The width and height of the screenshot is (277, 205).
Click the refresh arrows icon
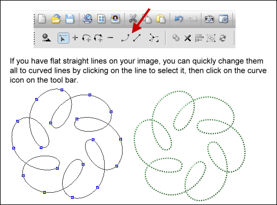[223, 38]
